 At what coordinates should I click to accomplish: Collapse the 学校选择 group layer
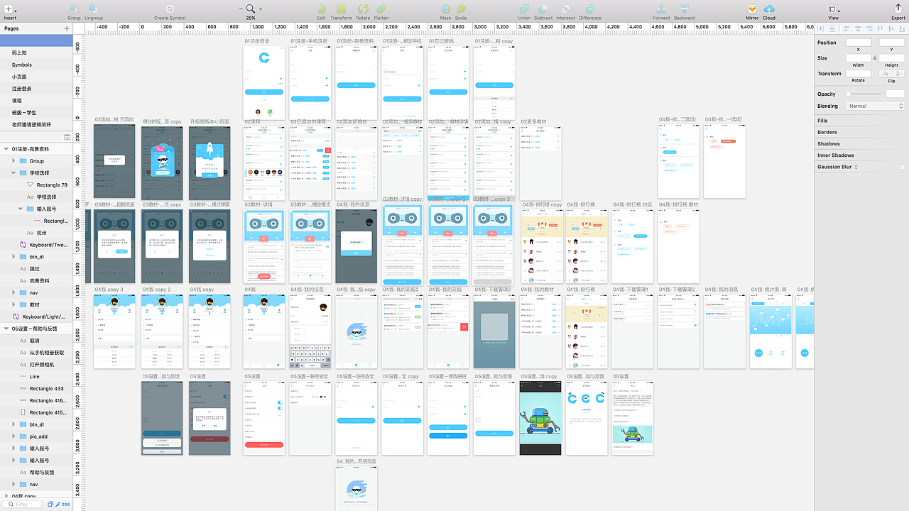coord(13,172)
